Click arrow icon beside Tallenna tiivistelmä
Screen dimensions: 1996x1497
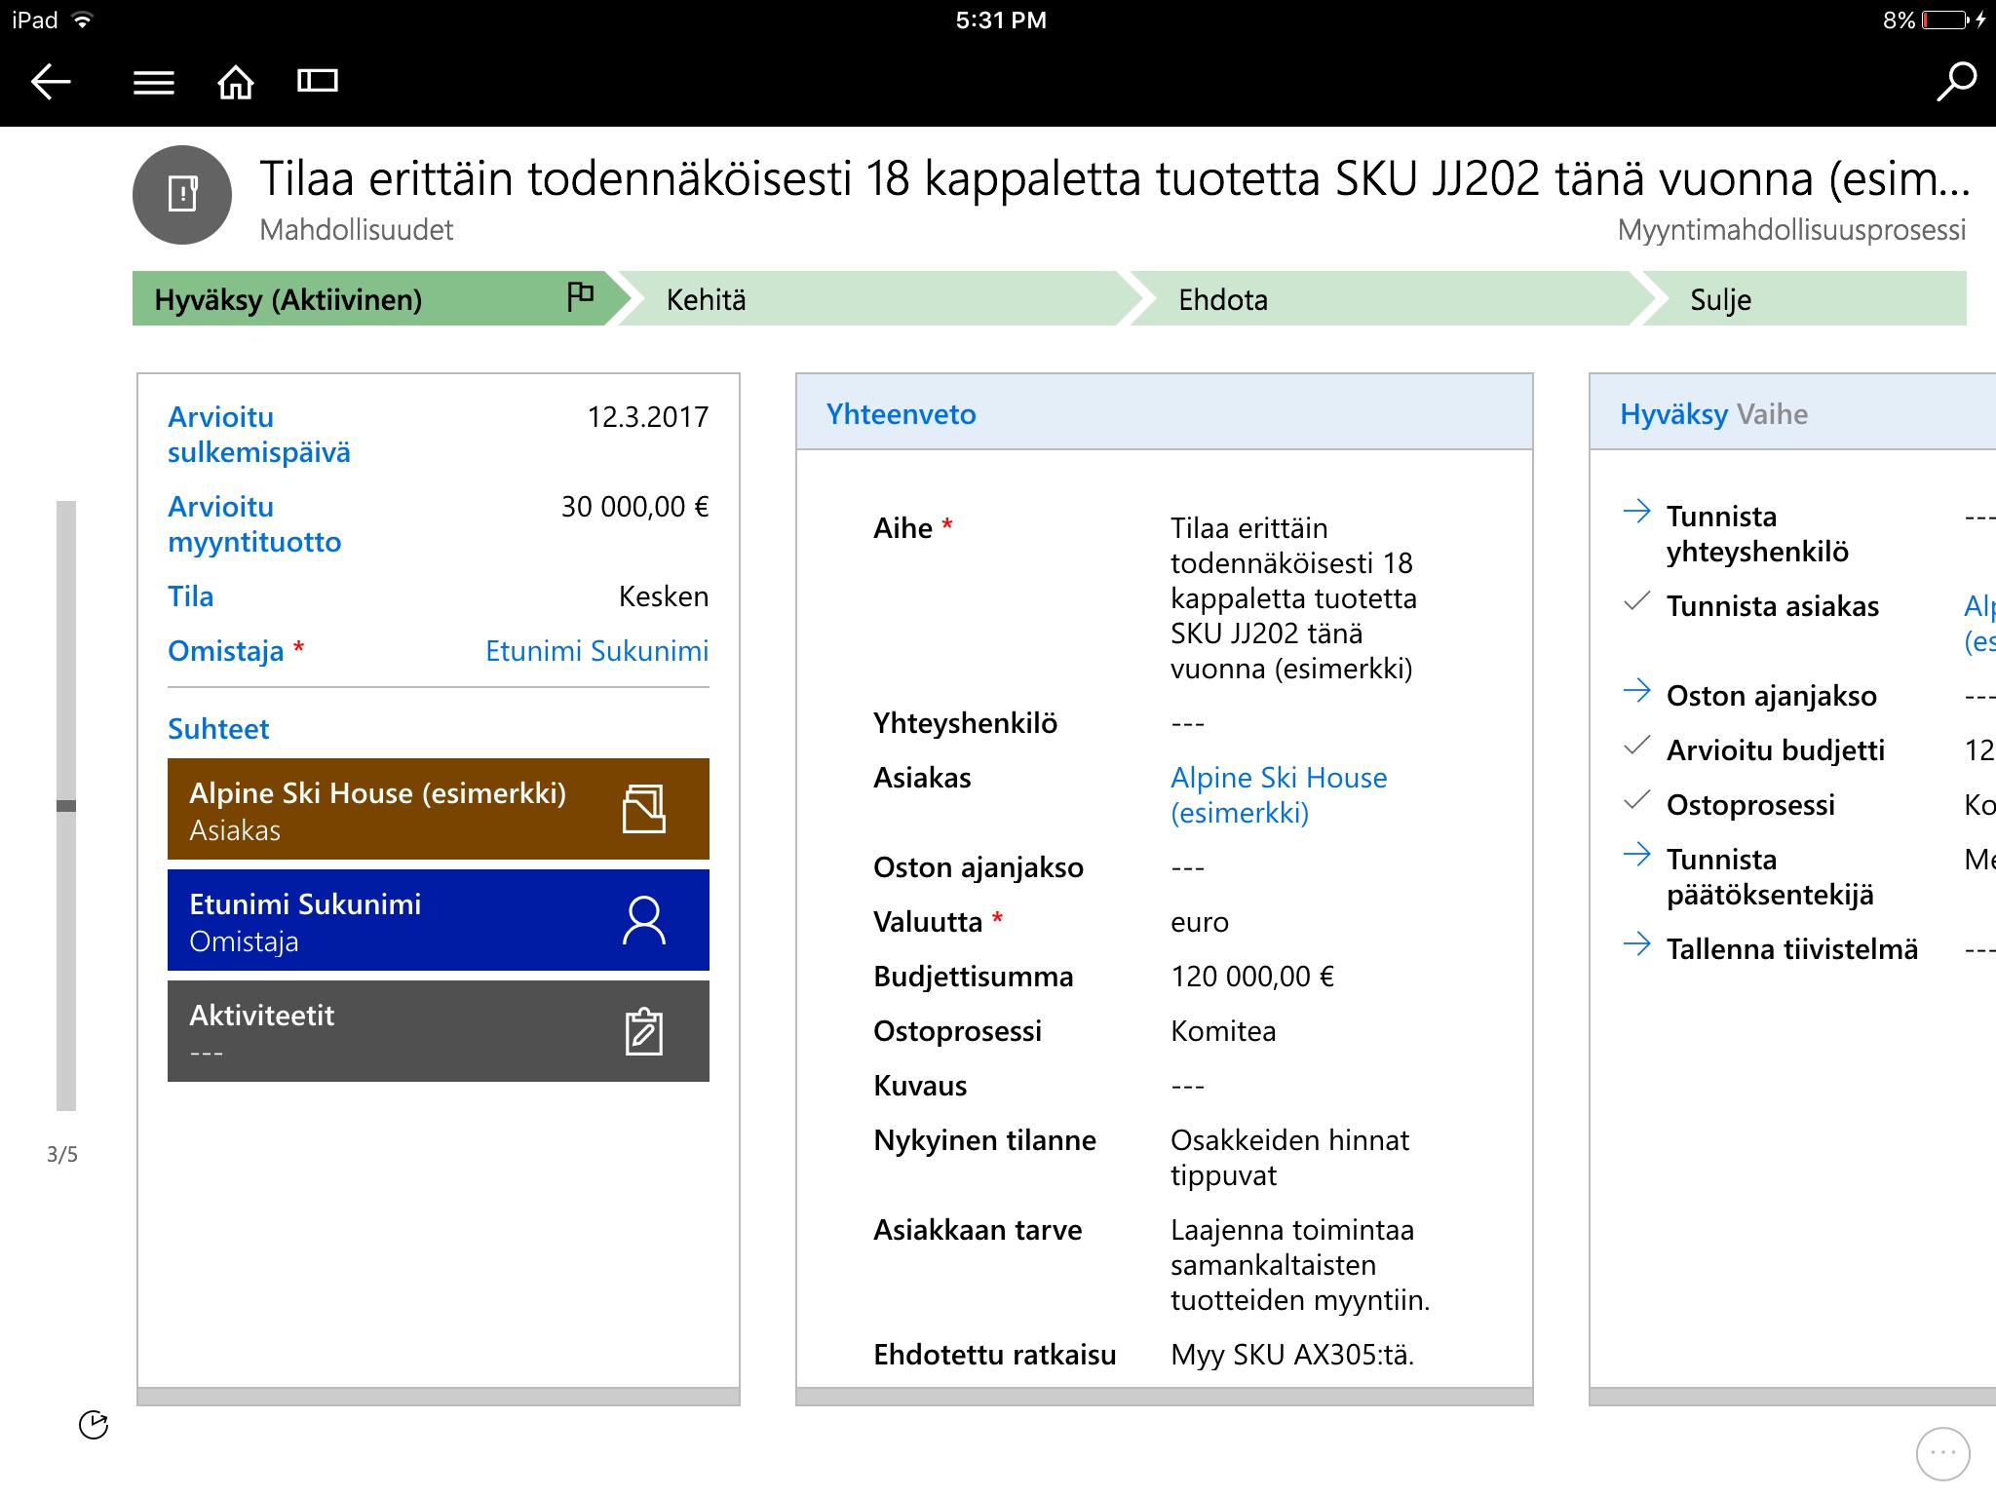1637,944
